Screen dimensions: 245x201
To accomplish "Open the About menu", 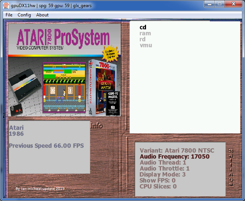I will pos(42,15).
